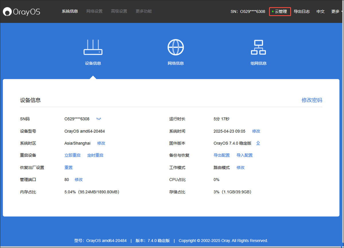Screen dimensions: 344x248
Task: Click the firmware upgrade icon beside 固件版本
Action: [x=258, y=143]
